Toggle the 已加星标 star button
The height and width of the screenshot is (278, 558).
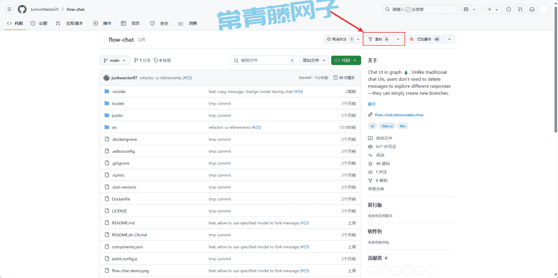[x=425, y=39]
